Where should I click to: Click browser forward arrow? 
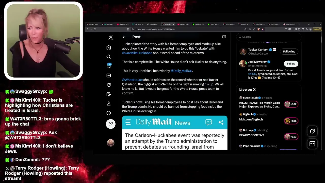click(x=91, y=29)
